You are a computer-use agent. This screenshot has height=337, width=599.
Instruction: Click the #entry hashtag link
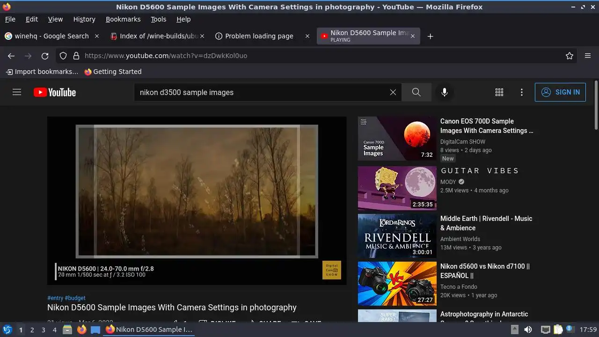55,298
